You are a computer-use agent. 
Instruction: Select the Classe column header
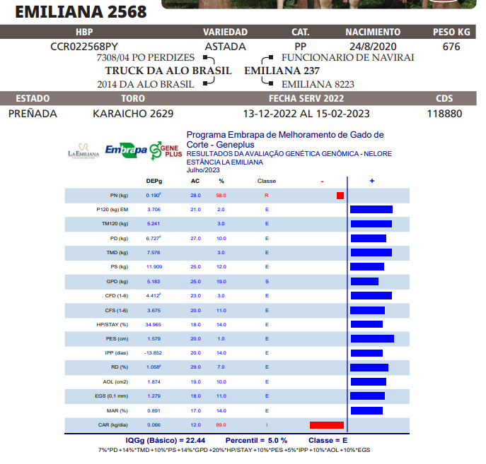(x=267, y=182)
